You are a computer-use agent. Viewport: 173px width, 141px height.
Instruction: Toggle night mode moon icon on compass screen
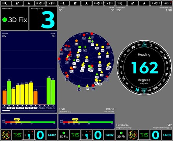click(121, 3)
